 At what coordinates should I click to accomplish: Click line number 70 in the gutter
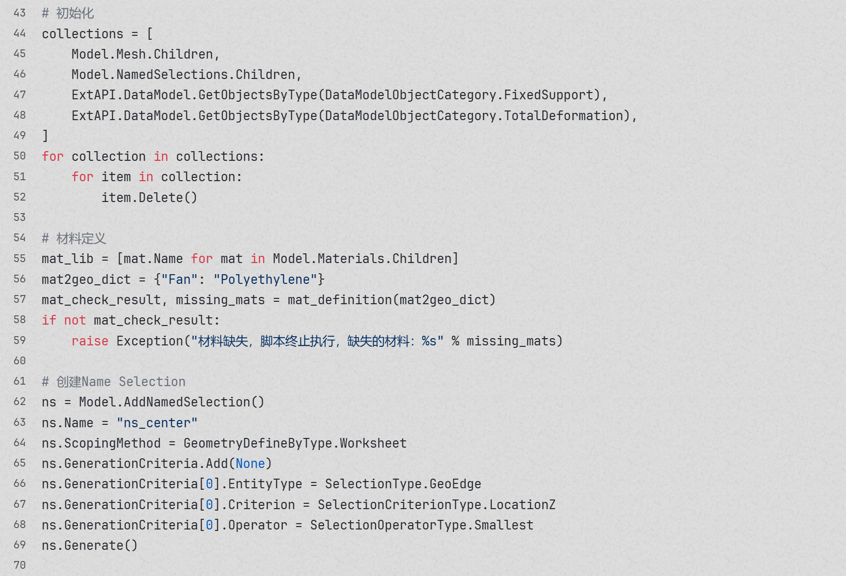tap(19, 565)
